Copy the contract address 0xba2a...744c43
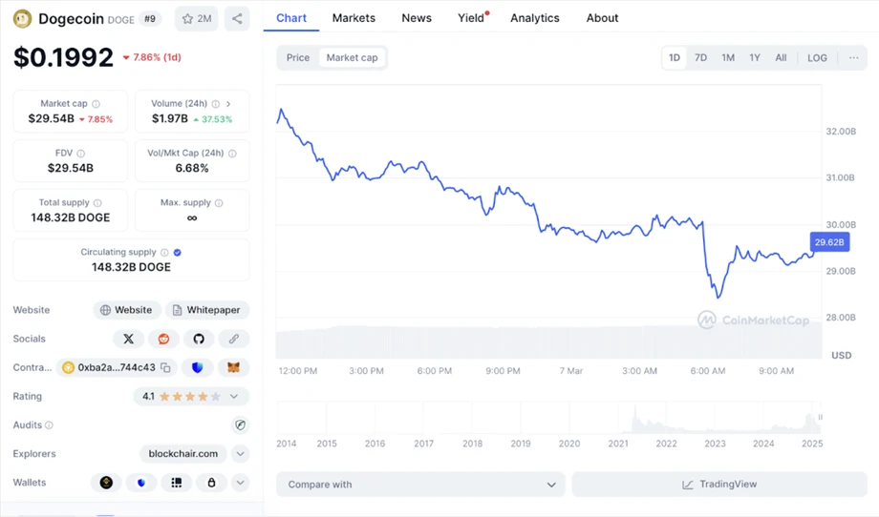 pos(165,367)
